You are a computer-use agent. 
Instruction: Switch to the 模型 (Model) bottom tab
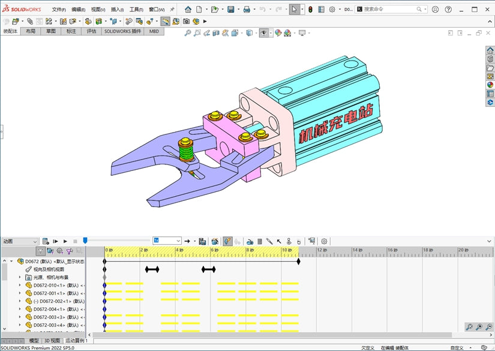click(34, 341)
